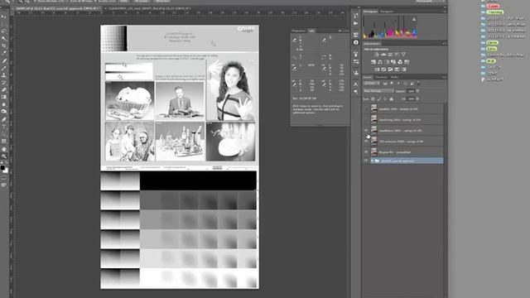Viewport: 530px width, 298px height.
Task: Add a Curves adjustment layer
Action: pyautogui.click(x=390, y=55)
